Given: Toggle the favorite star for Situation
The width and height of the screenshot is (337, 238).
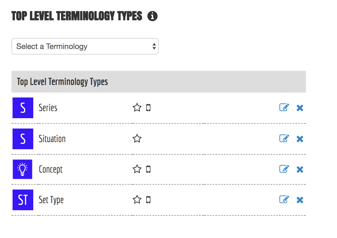Looking at the screenshot, I should point(137,139).
